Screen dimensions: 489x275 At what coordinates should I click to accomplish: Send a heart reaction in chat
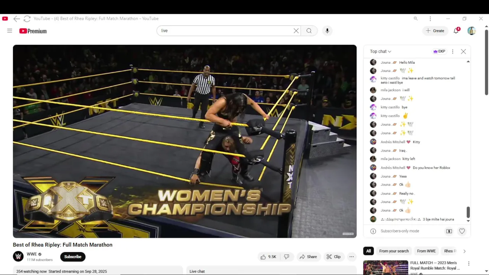click(462, 231)
